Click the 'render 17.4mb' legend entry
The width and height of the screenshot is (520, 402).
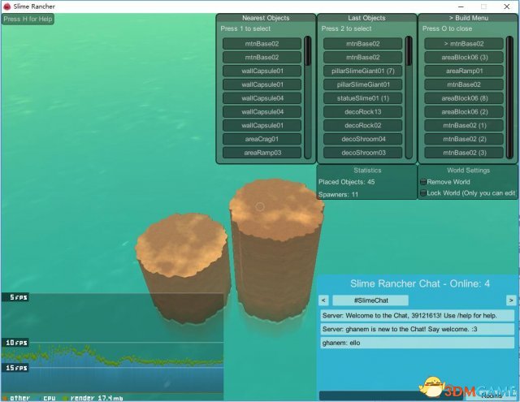click(93, 398)
